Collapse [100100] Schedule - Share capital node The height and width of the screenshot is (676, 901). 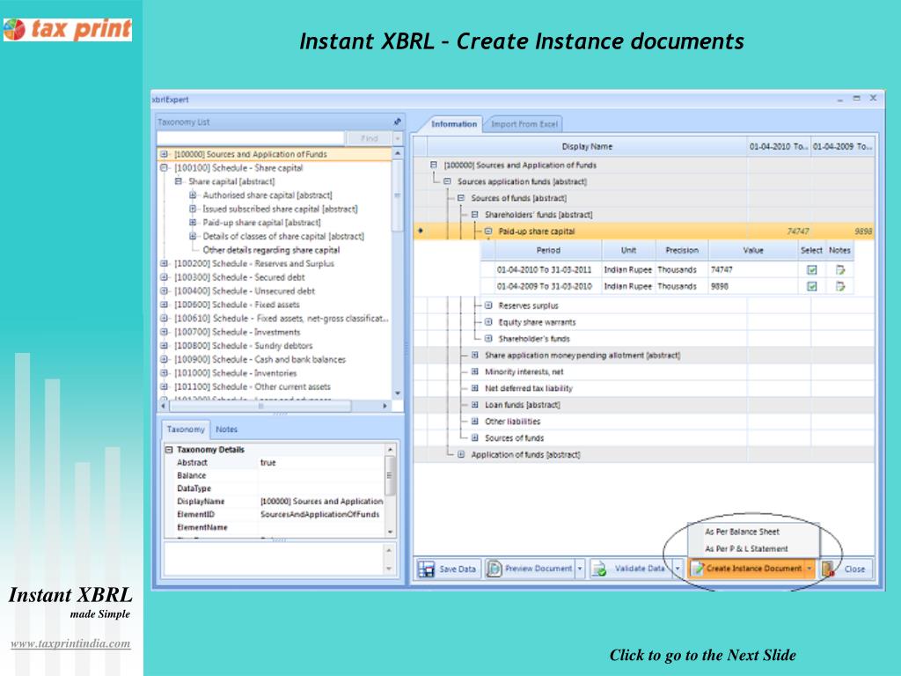tap(164, 168)
